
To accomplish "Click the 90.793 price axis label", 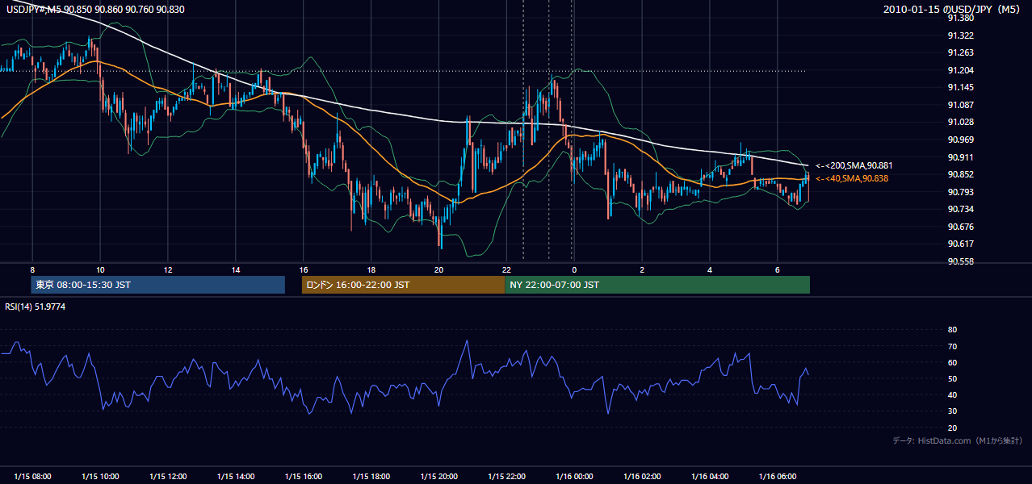I will [x=961, y=192].
